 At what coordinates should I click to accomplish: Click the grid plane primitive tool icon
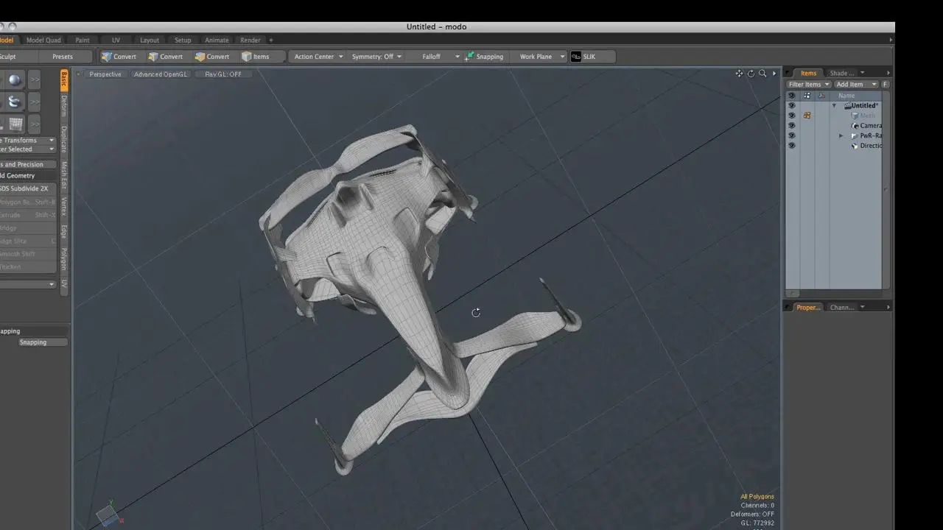pyautogui.click(x=15, y=124)
